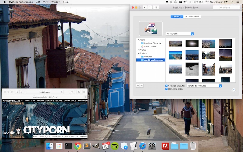Open Spotlight search in menu bar
The width and height of the screenshot is (243, 152).
(232, 2)
